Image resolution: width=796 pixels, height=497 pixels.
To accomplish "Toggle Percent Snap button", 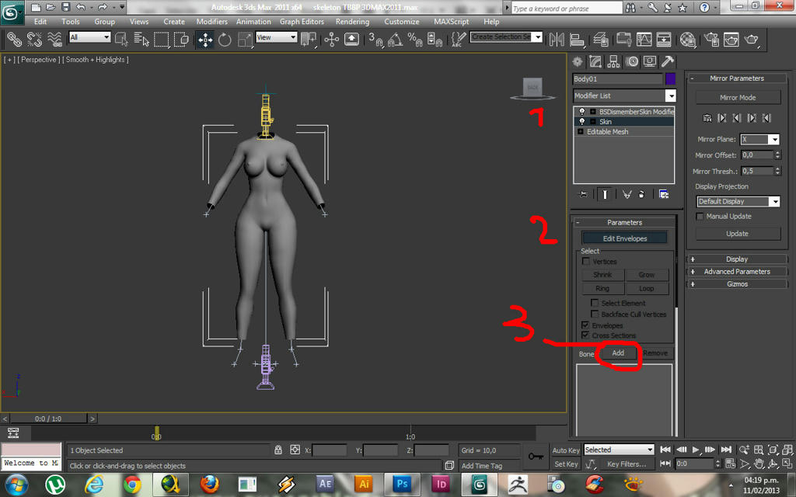I will (415, 40).
